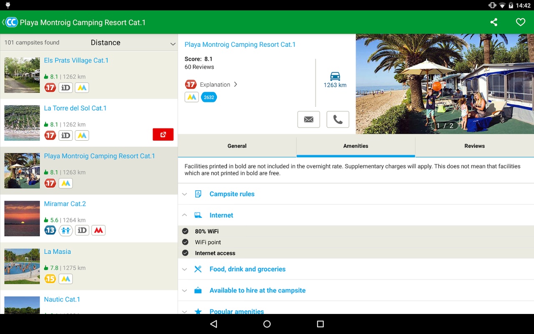Tap Android recent apps button
This screenshot has width=534, height=334.
320,324
